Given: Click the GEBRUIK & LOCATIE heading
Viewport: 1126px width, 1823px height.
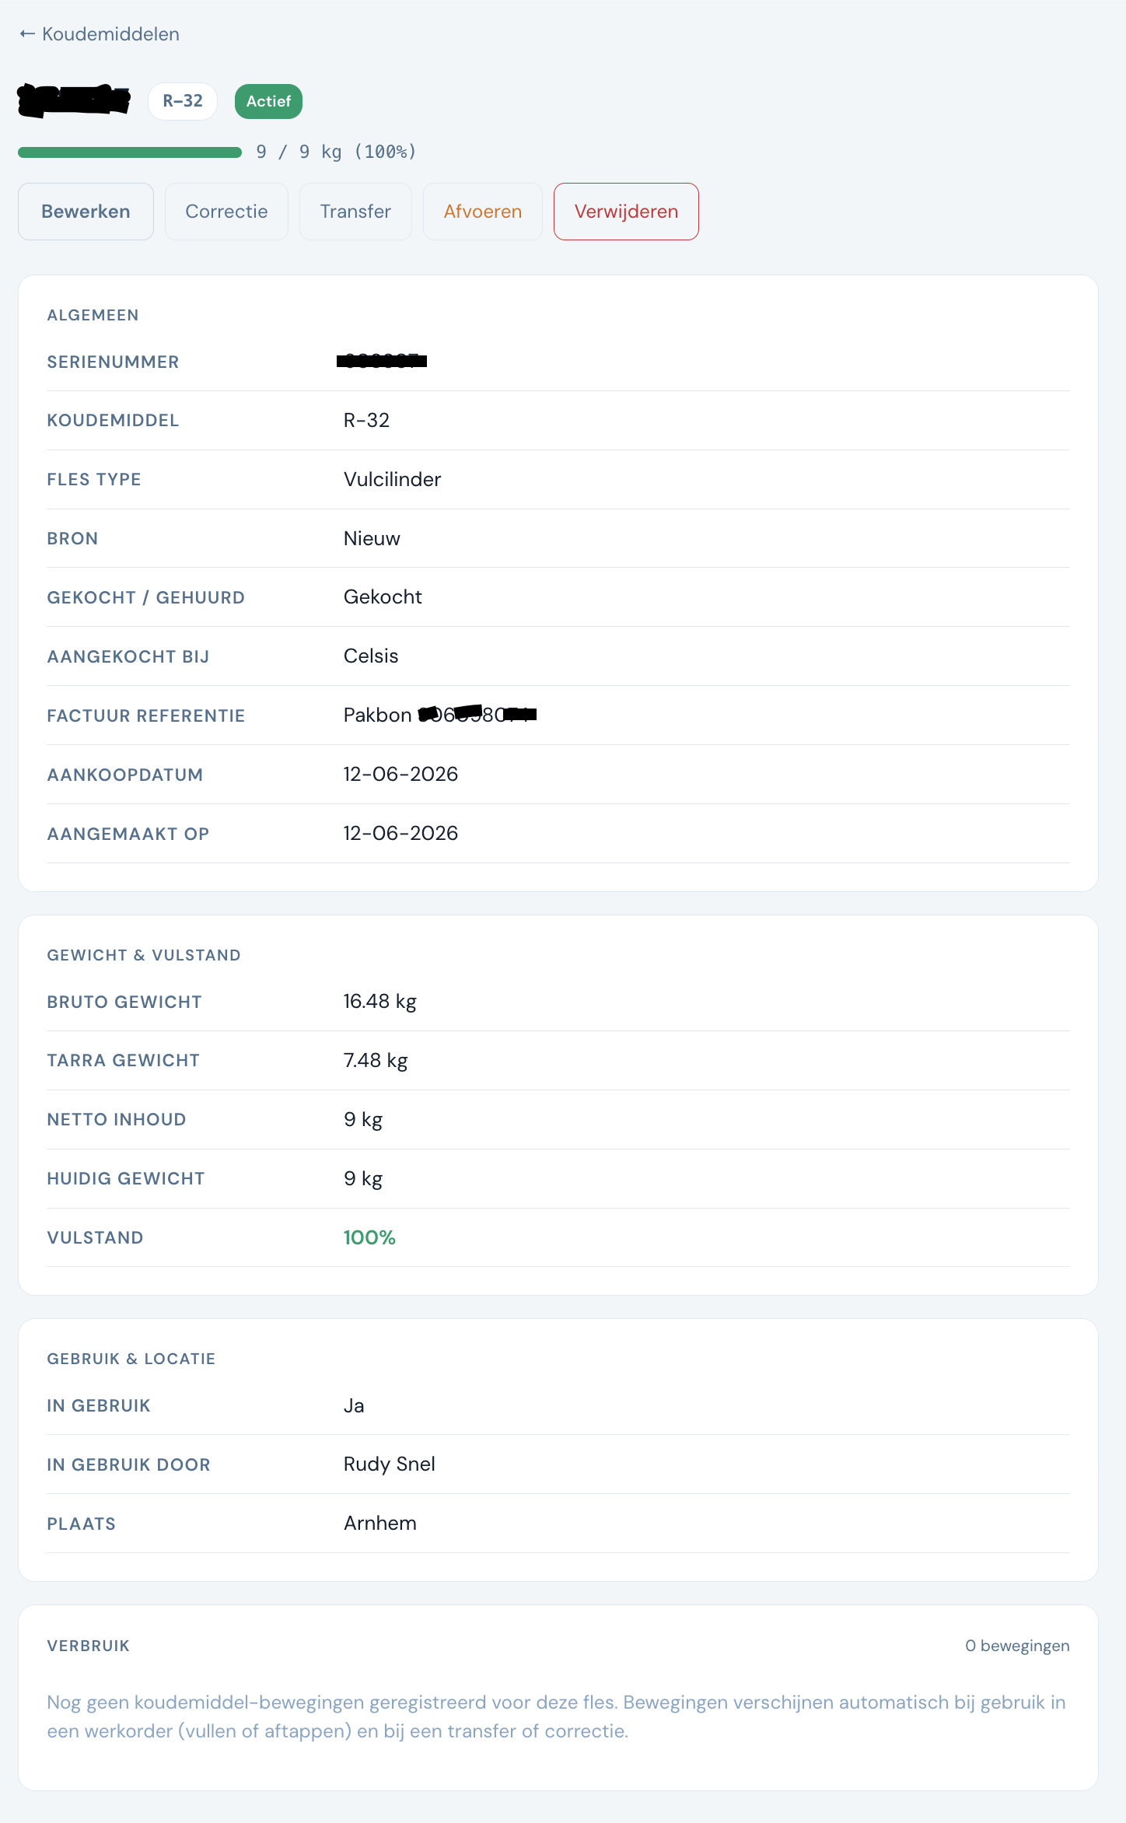Looking at the screenshot, I should (131, 1359).
